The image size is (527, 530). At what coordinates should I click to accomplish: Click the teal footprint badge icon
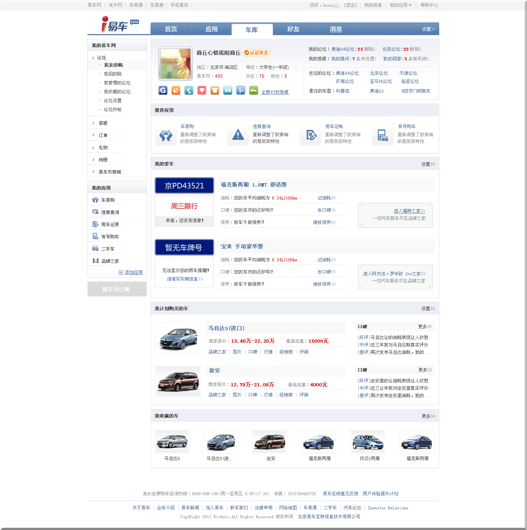point(189,90)
